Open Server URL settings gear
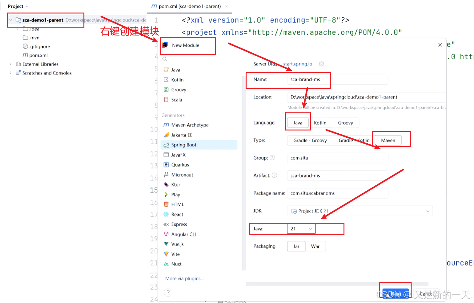 click(321, 64)
